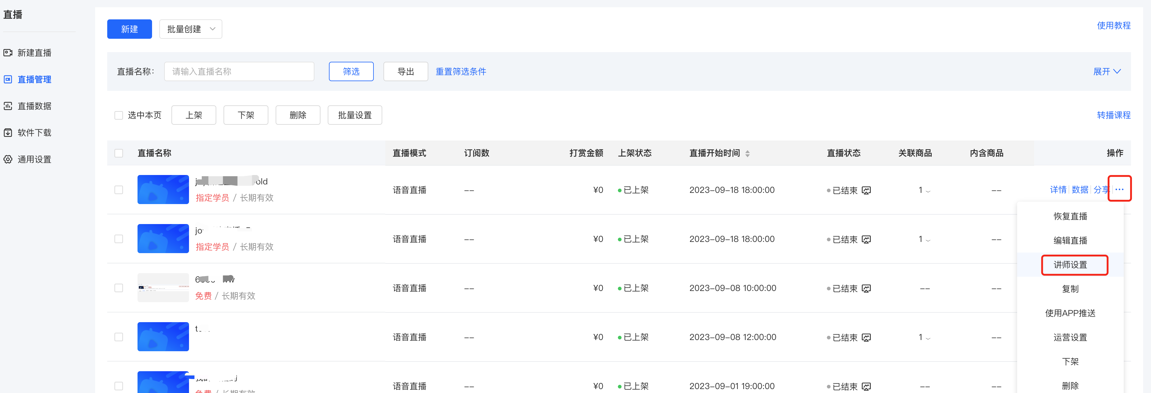Click 指定学员 label in the first row
Image resolution: width=1151 pixels, height=393 pixels.
(212, 198)
